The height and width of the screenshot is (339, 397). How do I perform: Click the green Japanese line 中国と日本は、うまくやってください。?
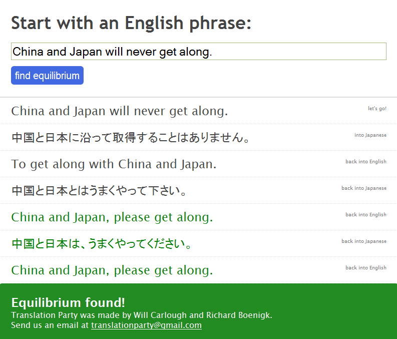coord(102,244)
